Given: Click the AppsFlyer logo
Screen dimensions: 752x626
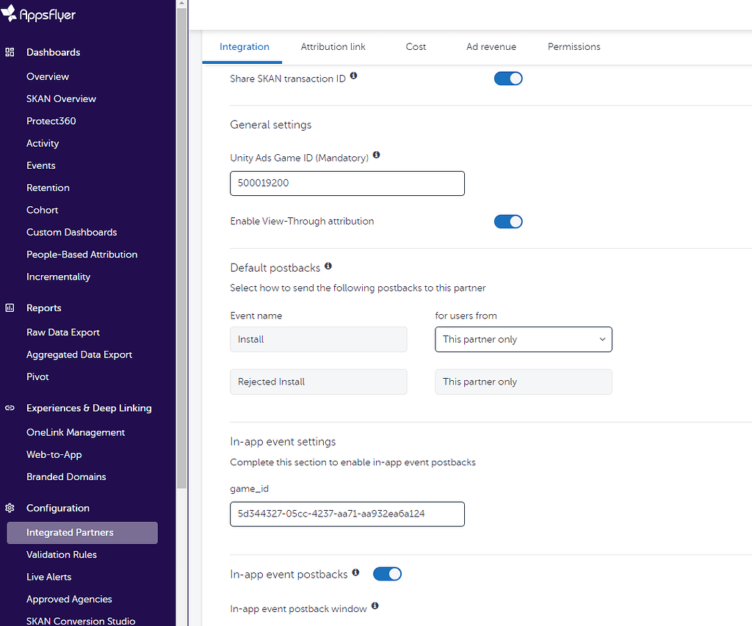Looking at the screenshot, I should 38,14.
